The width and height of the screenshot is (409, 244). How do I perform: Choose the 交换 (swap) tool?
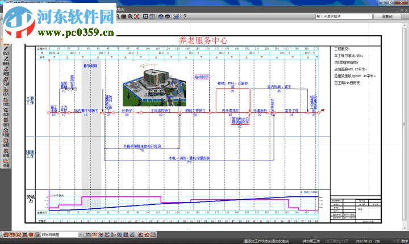[6, 82]
